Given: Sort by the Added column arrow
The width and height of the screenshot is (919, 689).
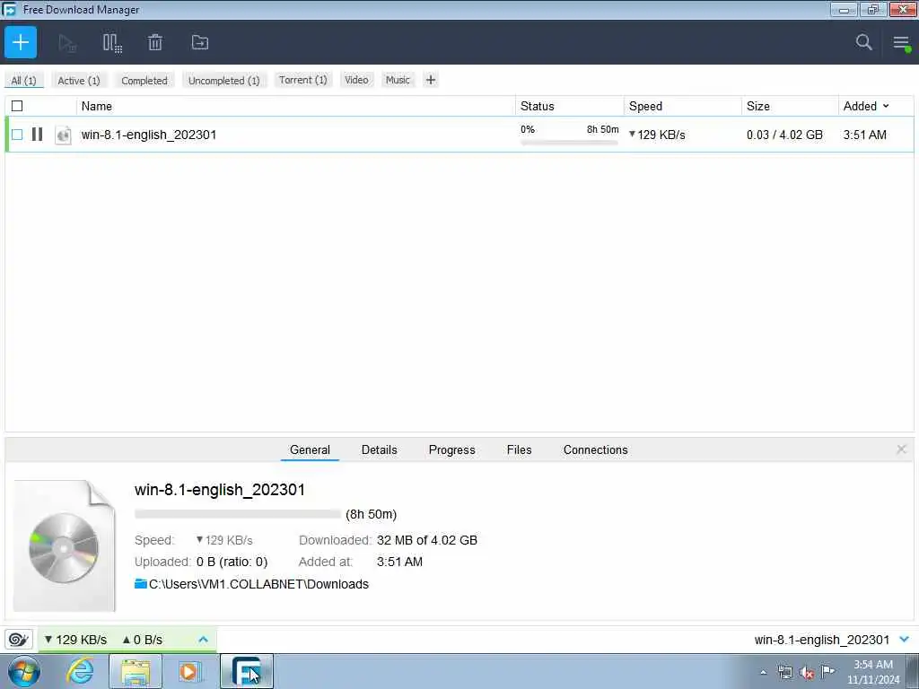Looking at the screenshot, I should click(x=886, y=106).
